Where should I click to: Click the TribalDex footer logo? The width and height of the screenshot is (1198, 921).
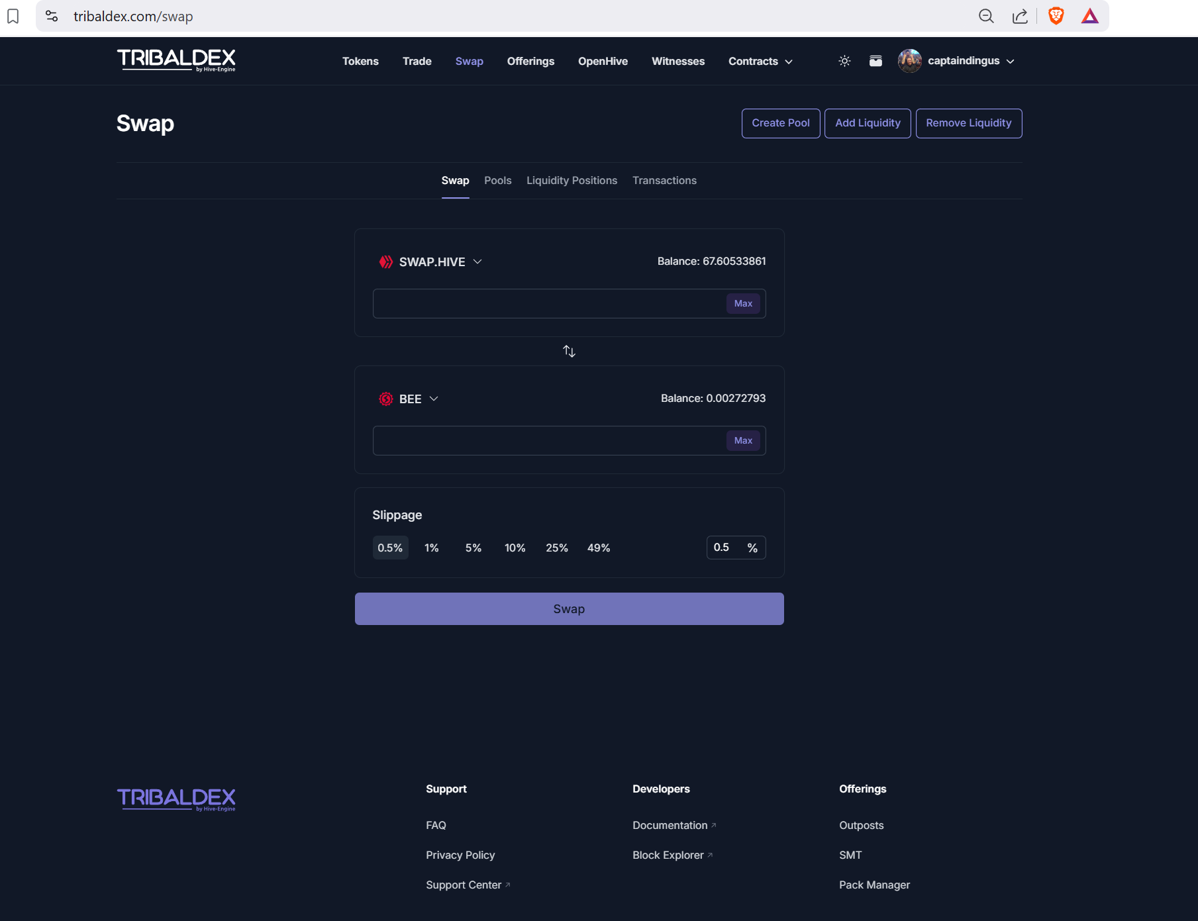(176, 799)
